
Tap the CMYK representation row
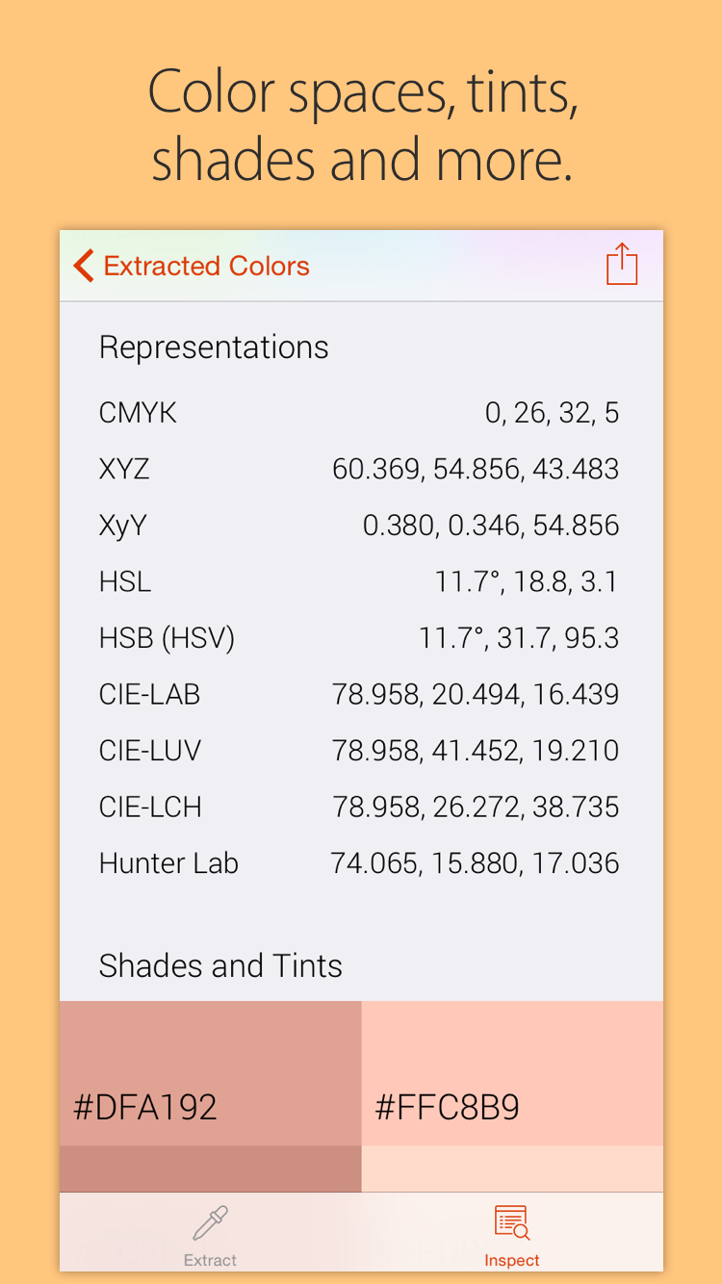(x=359, y=413)
